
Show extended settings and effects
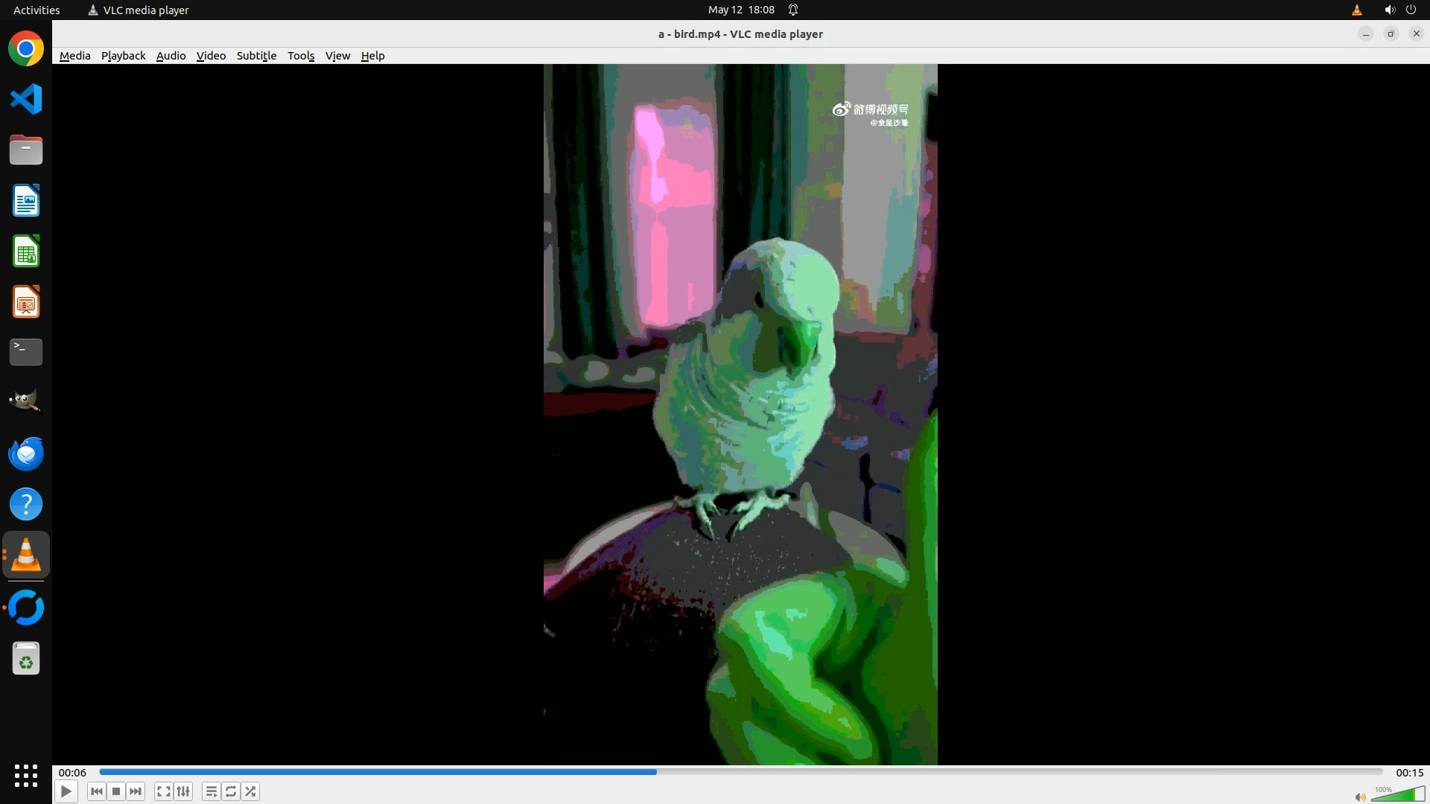click(183, 791)
